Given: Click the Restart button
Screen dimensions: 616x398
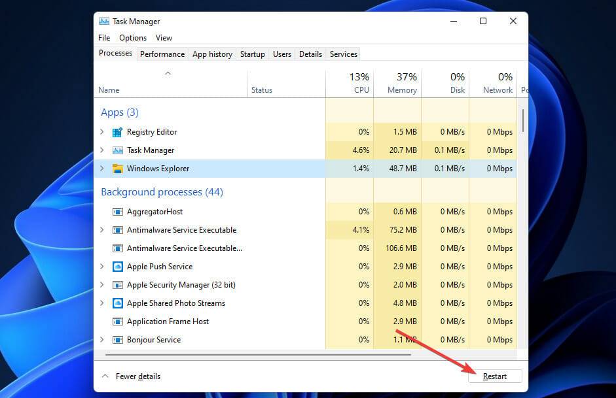Looking at the screenshot, I should point(495,376).
